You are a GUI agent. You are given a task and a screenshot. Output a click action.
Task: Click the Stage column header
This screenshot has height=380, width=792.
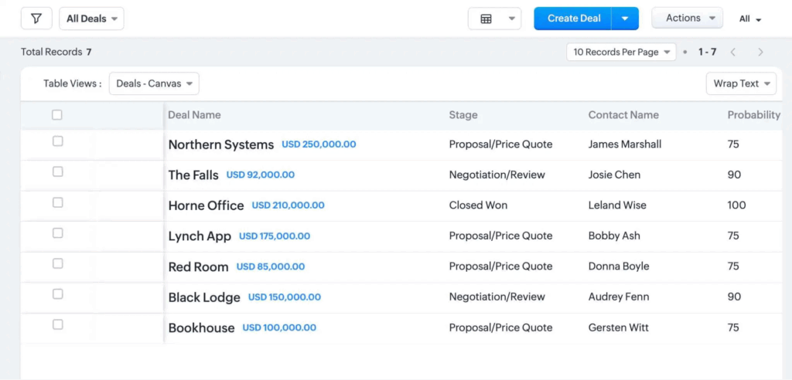pyautogui.click(x=463, y=115)
